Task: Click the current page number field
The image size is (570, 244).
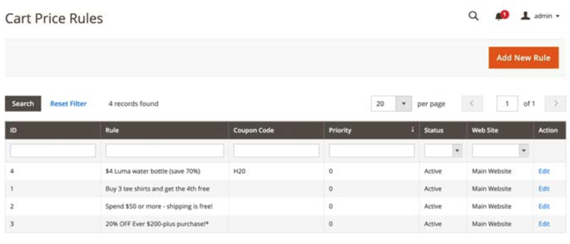Action: pos(507,104)
